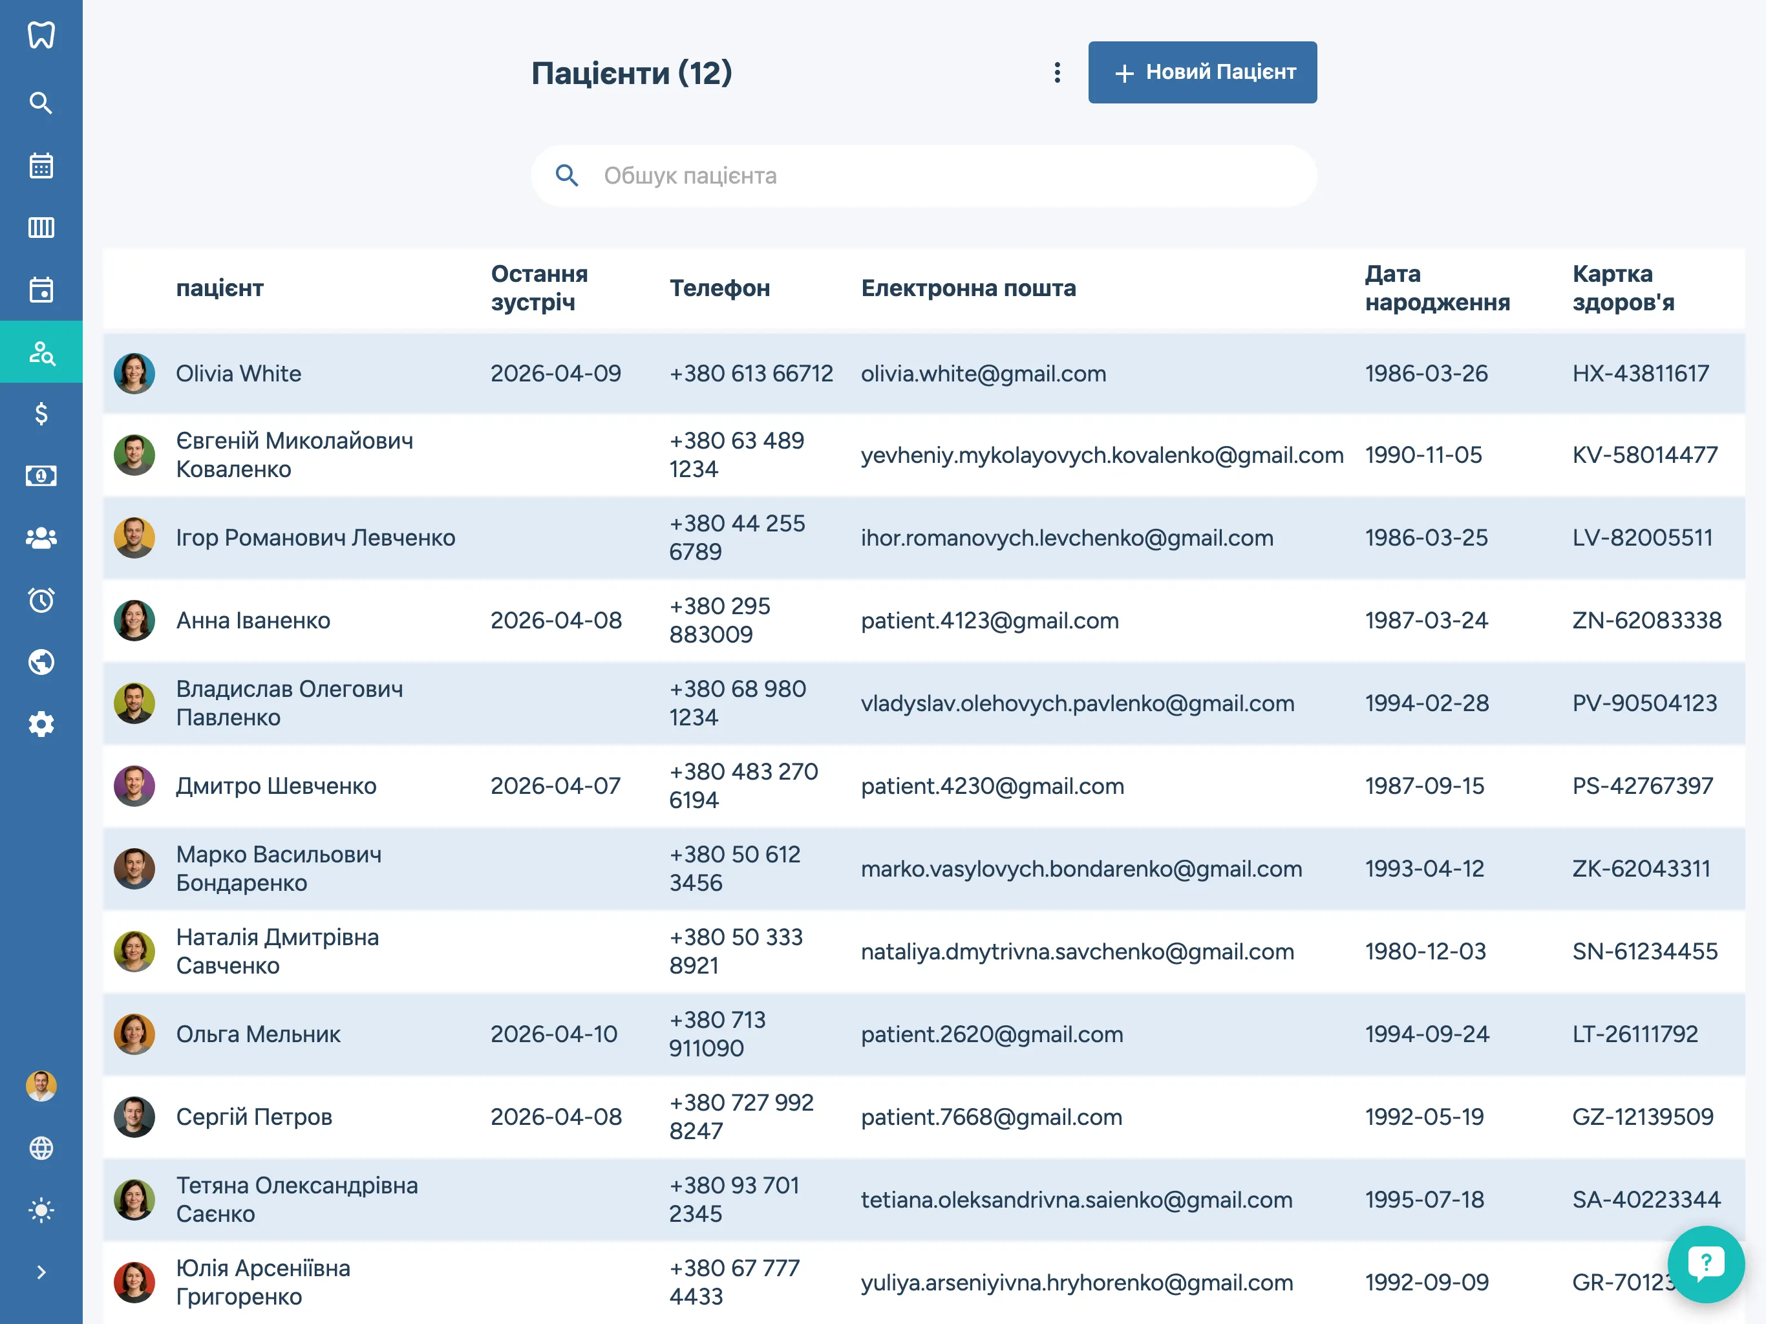
Task: Expand the sidebar with chevron arrow
Action: [41, 1272]
